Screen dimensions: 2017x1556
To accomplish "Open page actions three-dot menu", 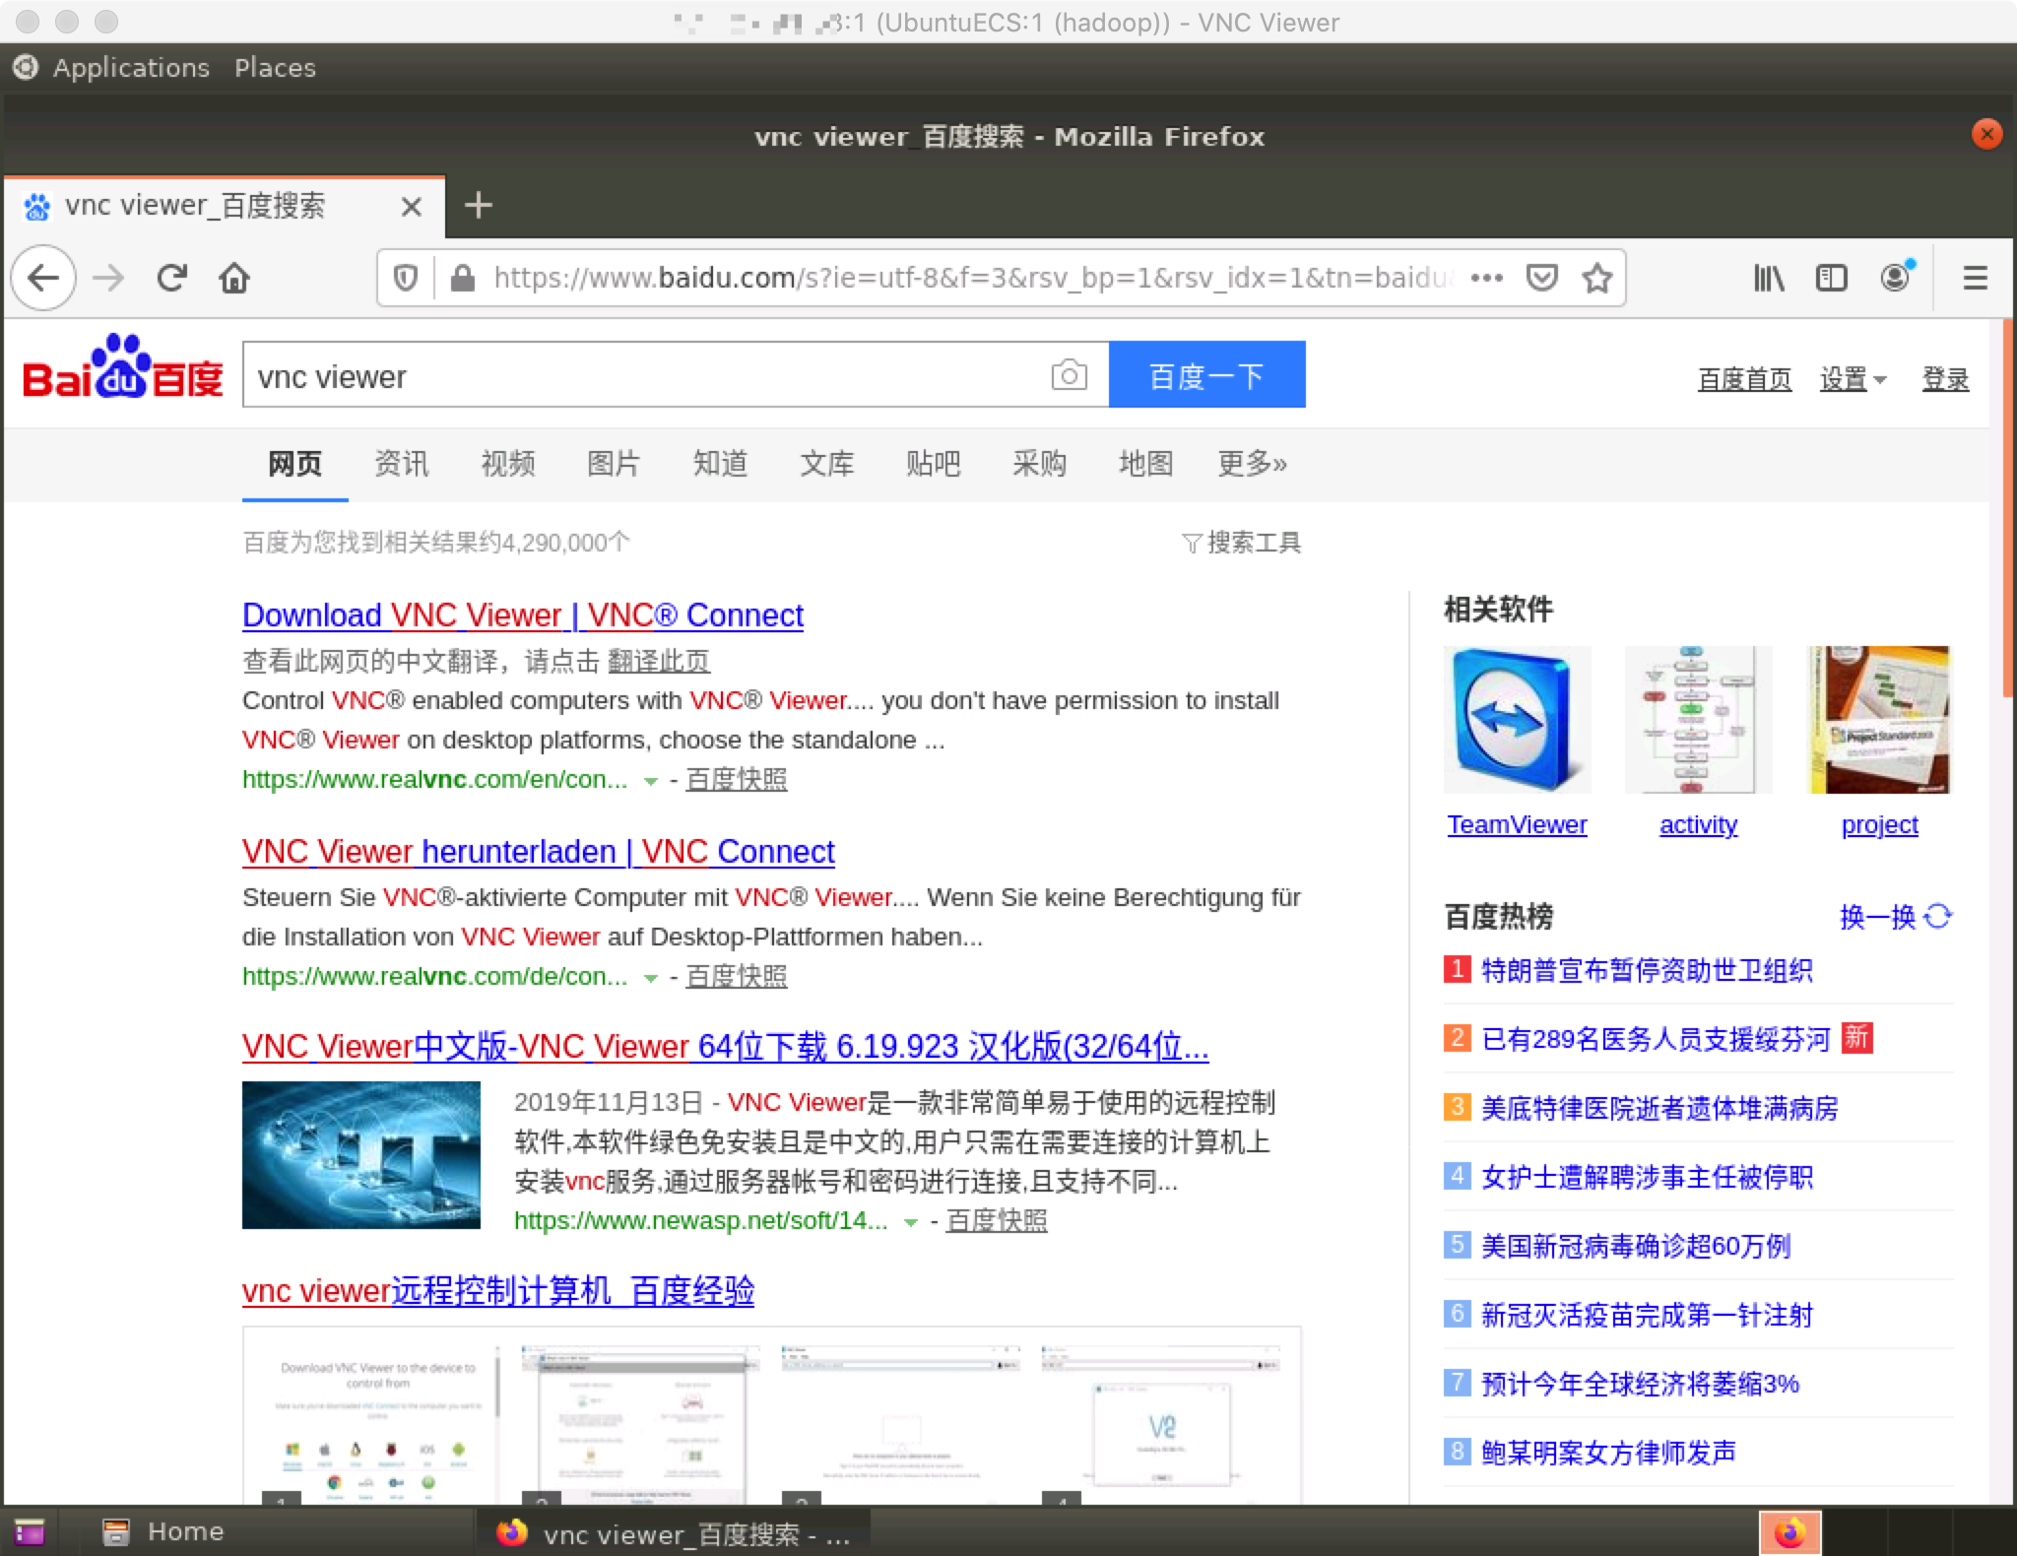I will (x=1486, y=279).
